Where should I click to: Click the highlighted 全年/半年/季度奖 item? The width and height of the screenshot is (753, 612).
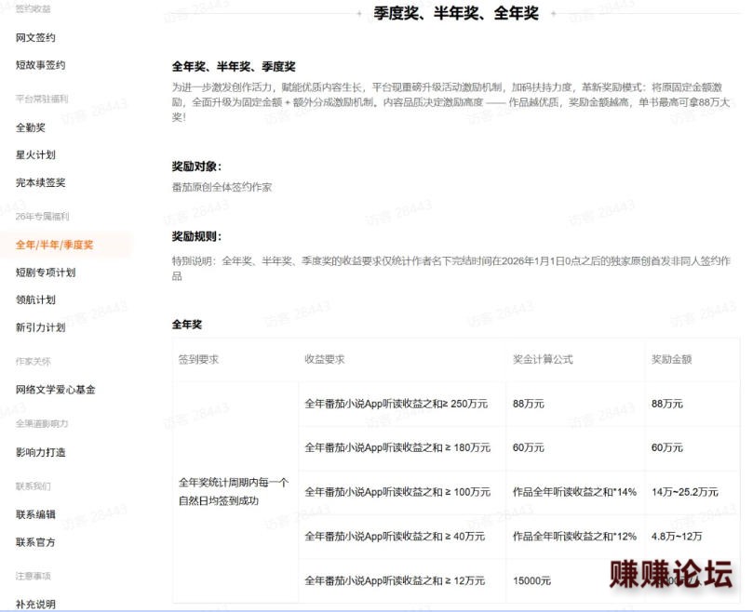[54, 245]
